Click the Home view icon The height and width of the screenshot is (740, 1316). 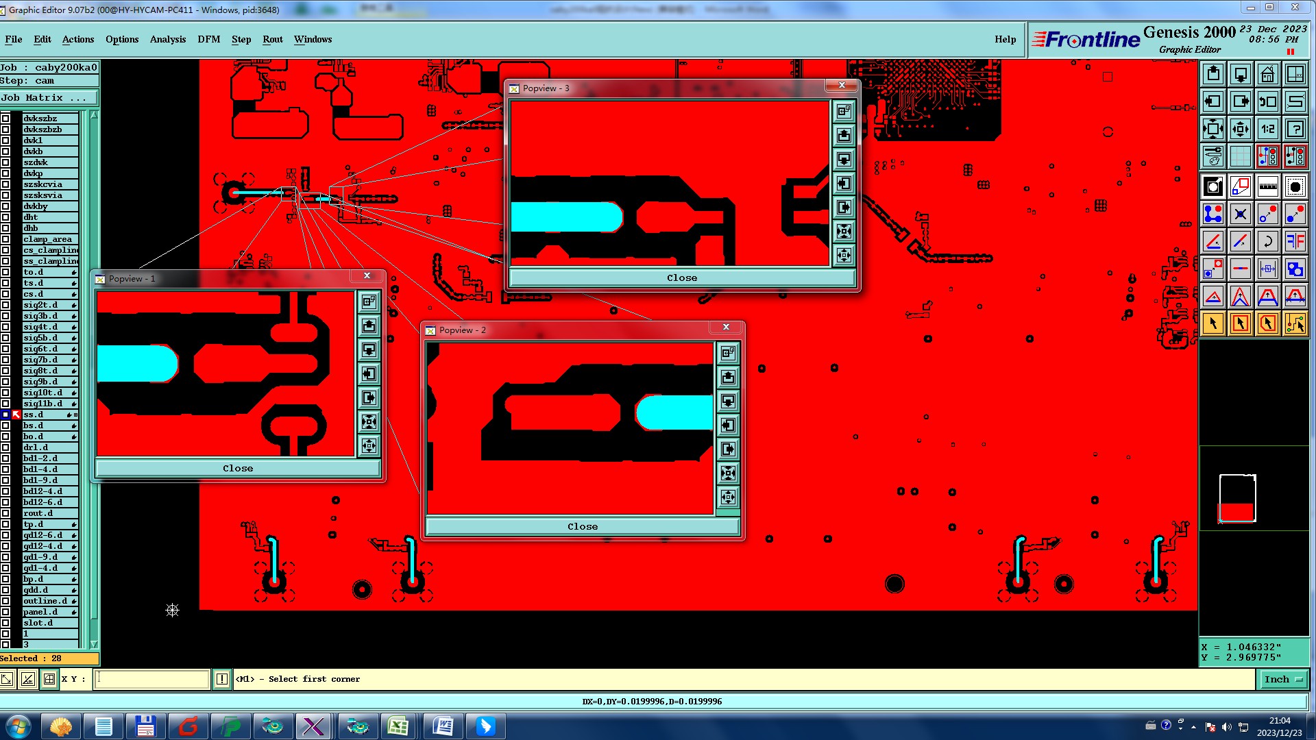[1267, 74]
